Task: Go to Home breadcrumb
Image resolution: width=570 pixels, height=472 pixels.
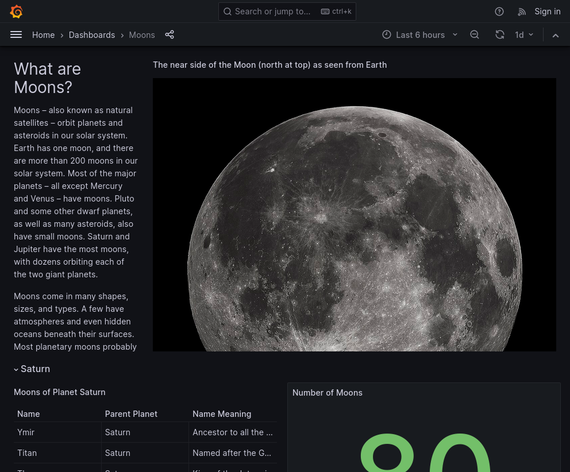Action: [43, 35]
